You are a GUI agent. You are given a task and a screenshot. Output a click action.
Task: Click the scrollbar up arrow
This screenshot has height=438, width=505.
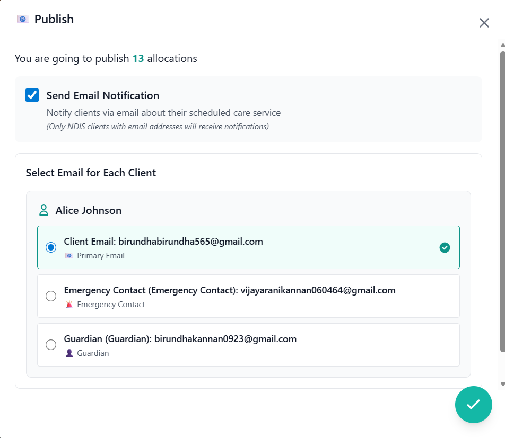pyautogui.click(x=502, y=46)
